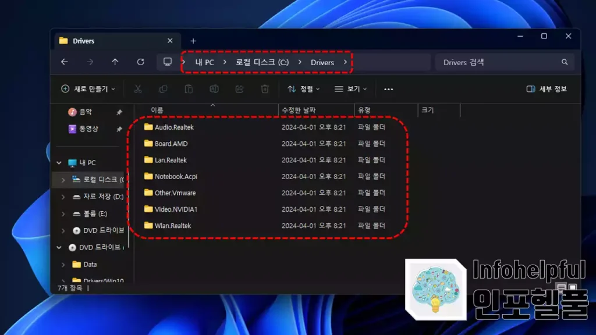Share using the share toolbar icon

(x=239, y=89)
